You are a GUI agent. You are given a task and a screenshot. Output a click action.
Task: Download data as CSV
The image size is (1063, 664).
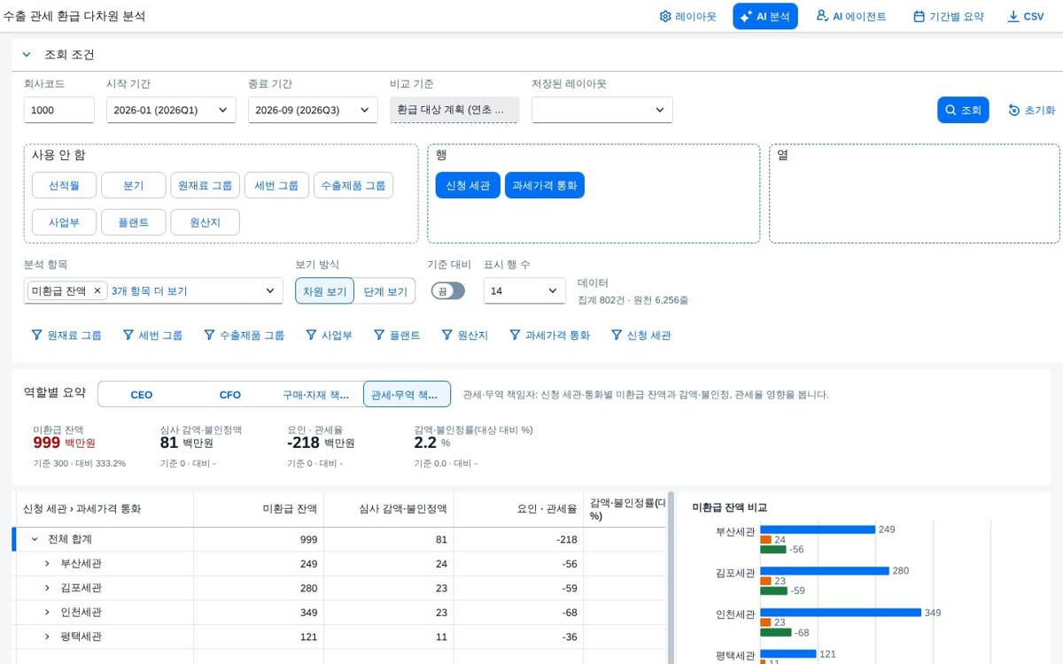(1026, 16)
